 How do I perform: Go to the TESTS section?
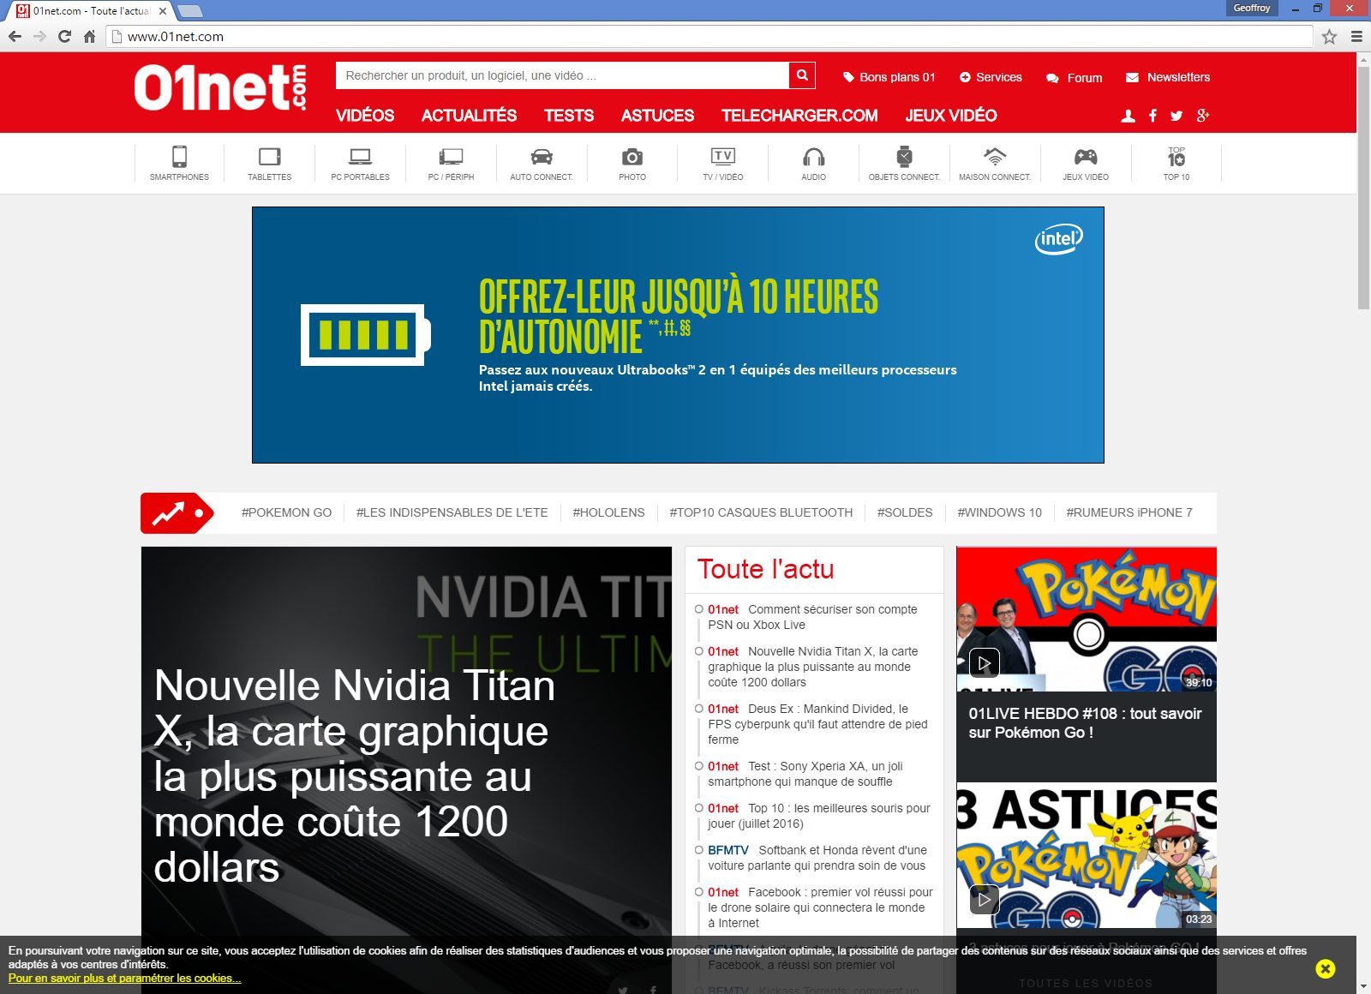[569, 116]
